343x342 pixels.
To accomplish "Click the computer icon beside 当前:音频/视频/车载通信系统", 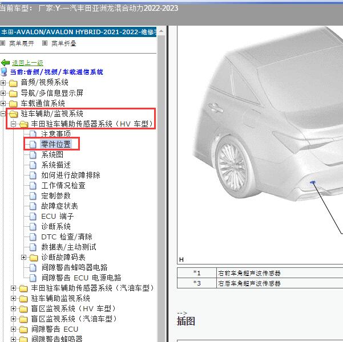I will click(4, 72).
